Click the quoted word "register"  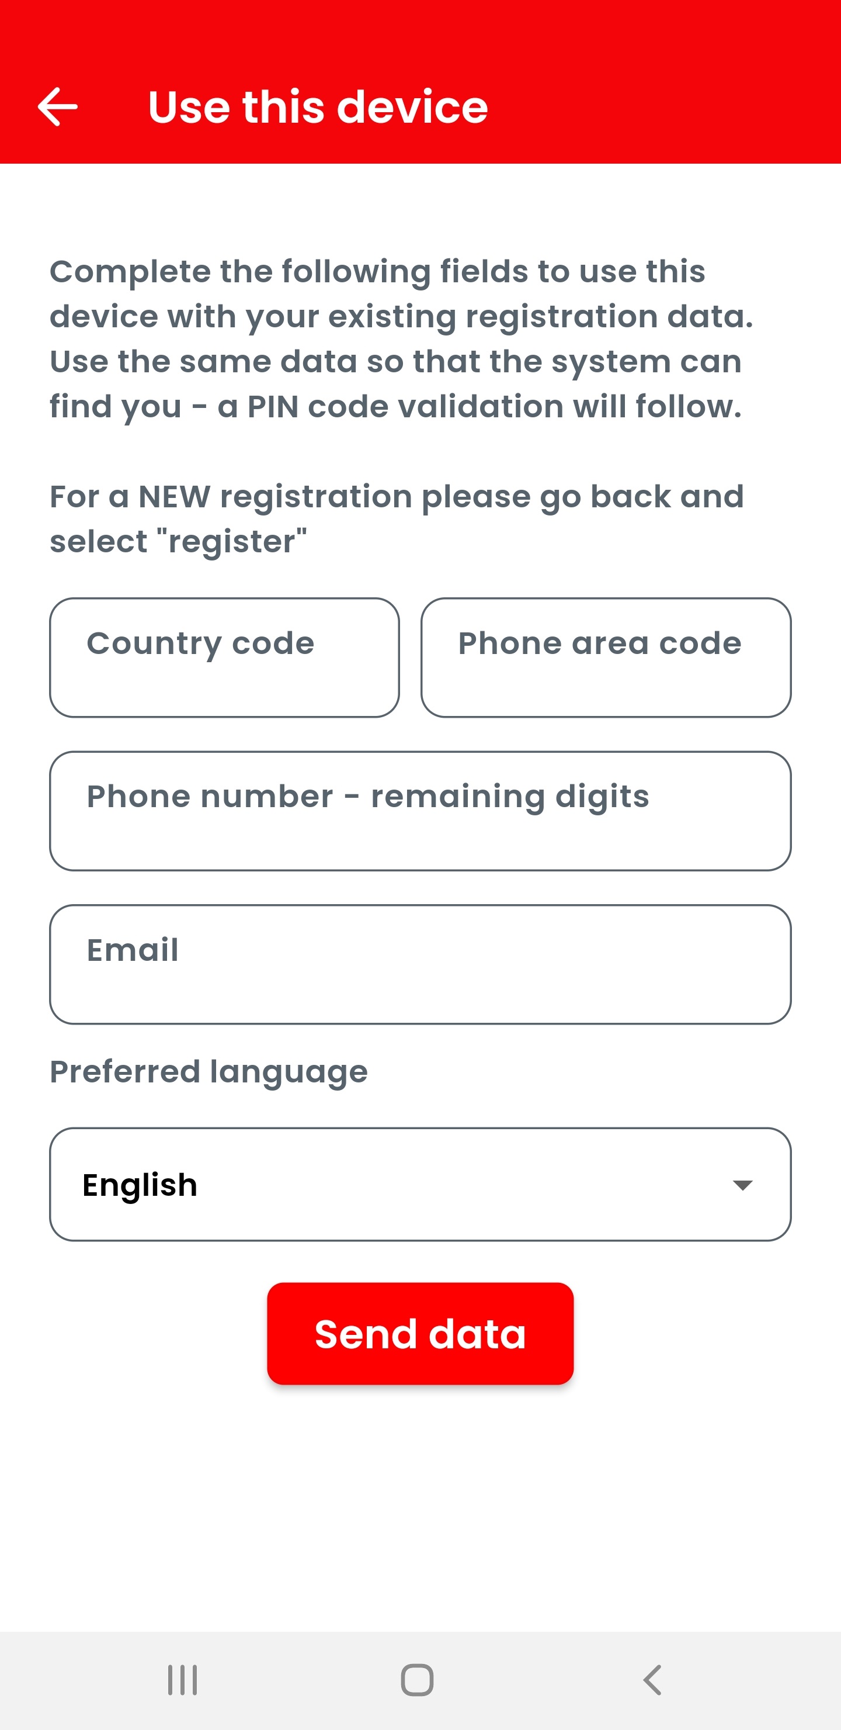coord(237,541)
